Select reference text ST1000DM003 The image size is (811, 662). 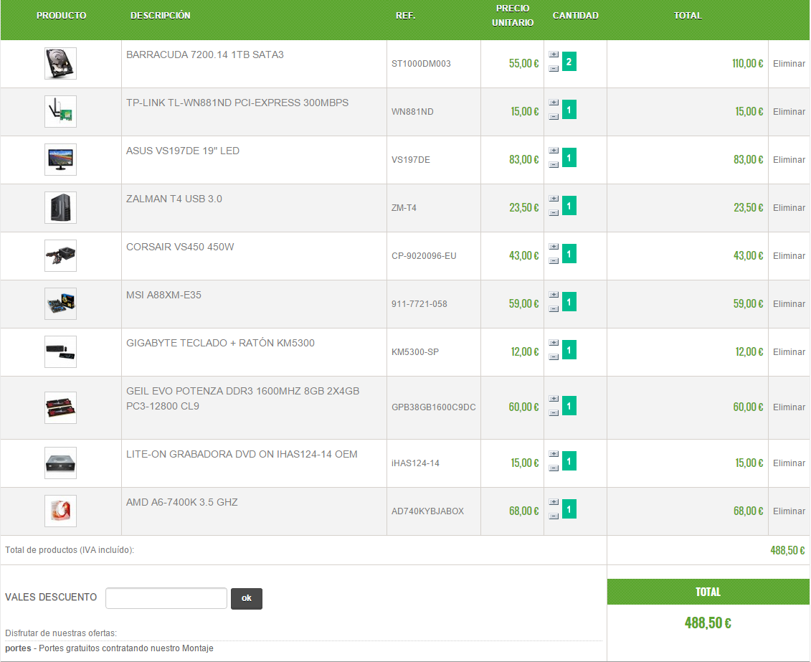click(x=421, y=64)
